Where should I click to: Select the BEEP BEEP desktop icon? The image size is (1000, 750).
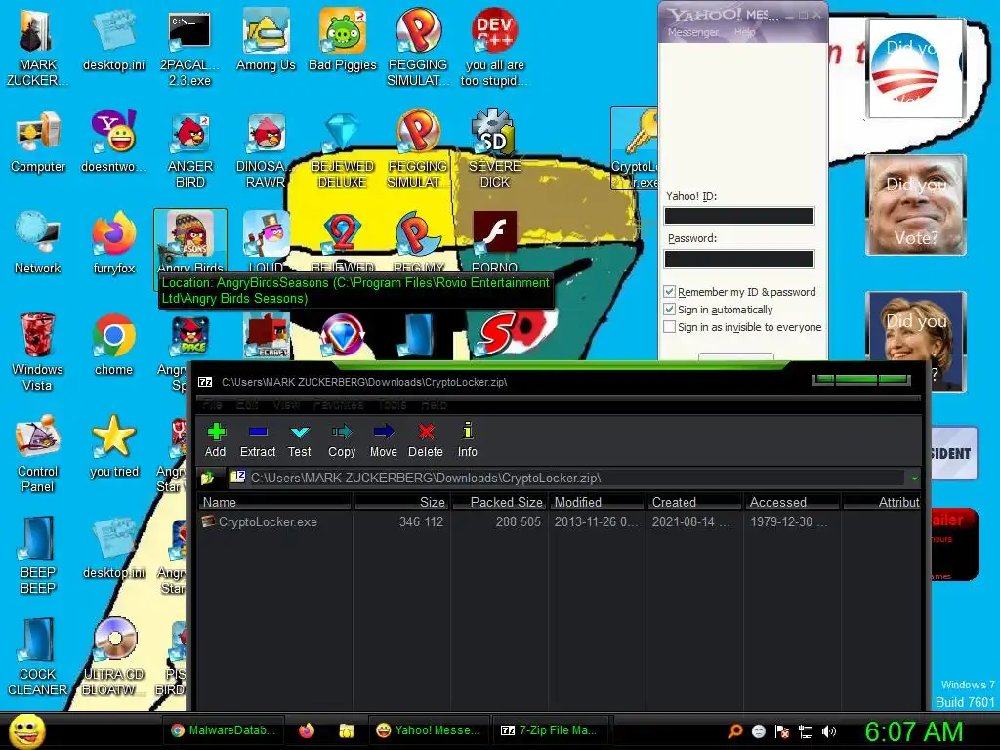click(x=38, y=556)
